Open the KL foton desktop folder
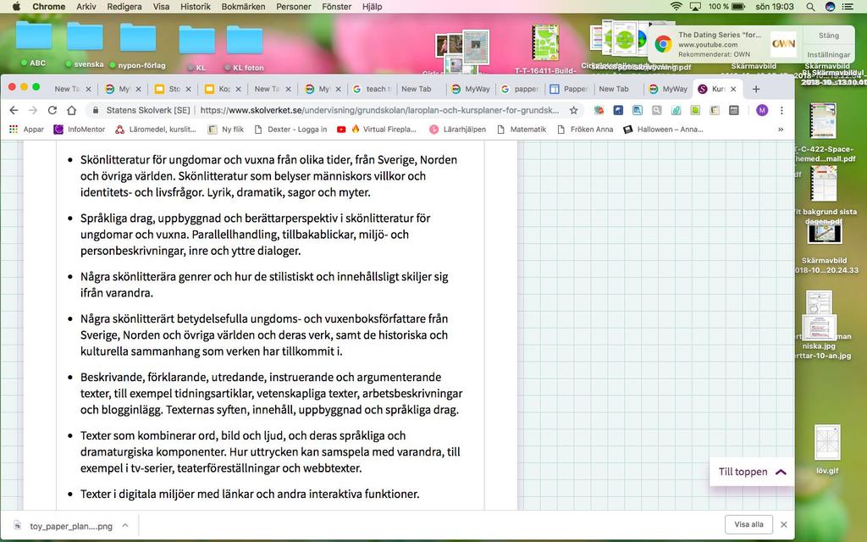The width and height of the screenshot is (867, 542). pos(244,48)
